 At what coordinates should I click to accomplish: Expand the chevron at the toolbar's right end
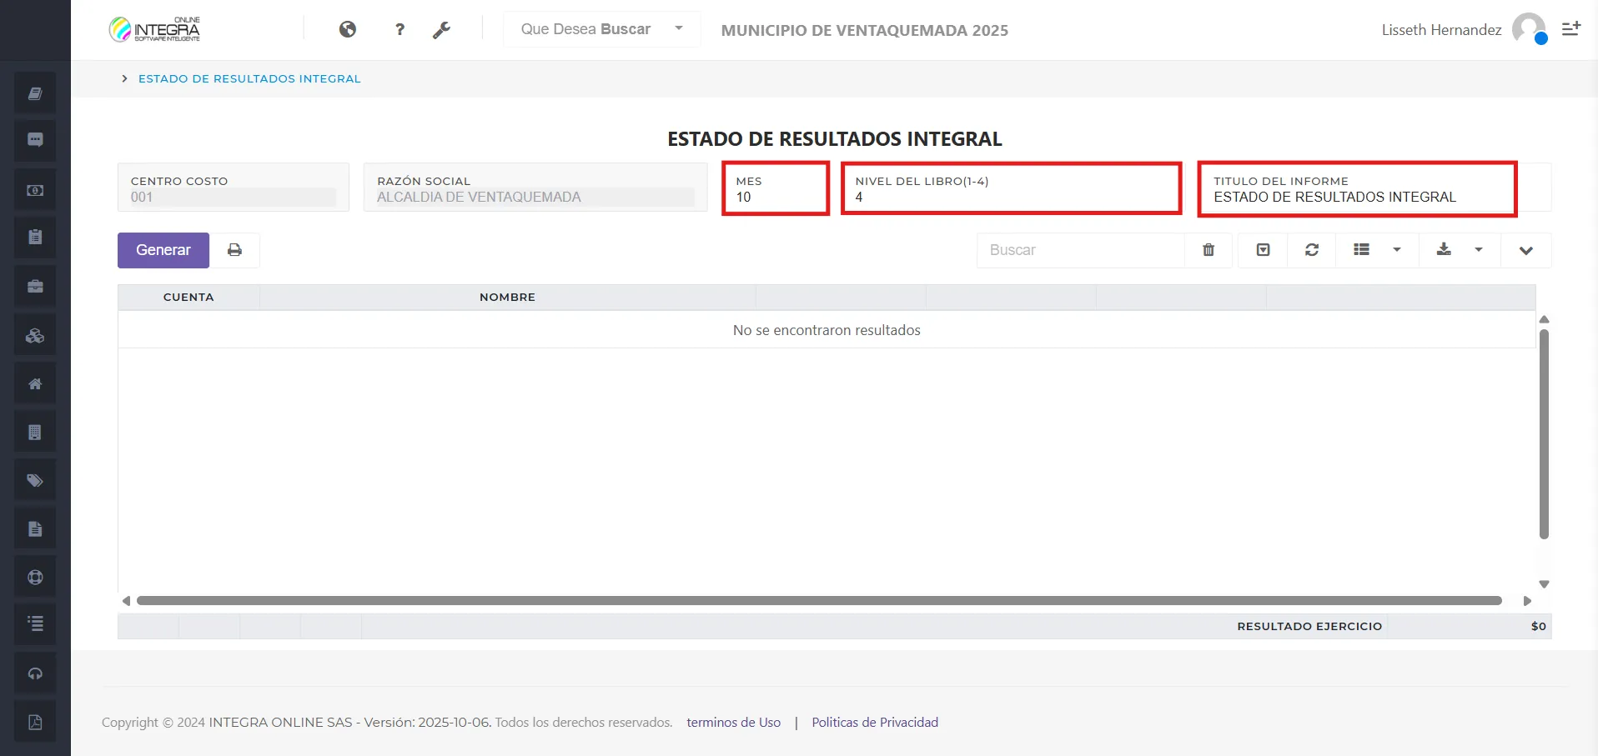click(1526, 250)
